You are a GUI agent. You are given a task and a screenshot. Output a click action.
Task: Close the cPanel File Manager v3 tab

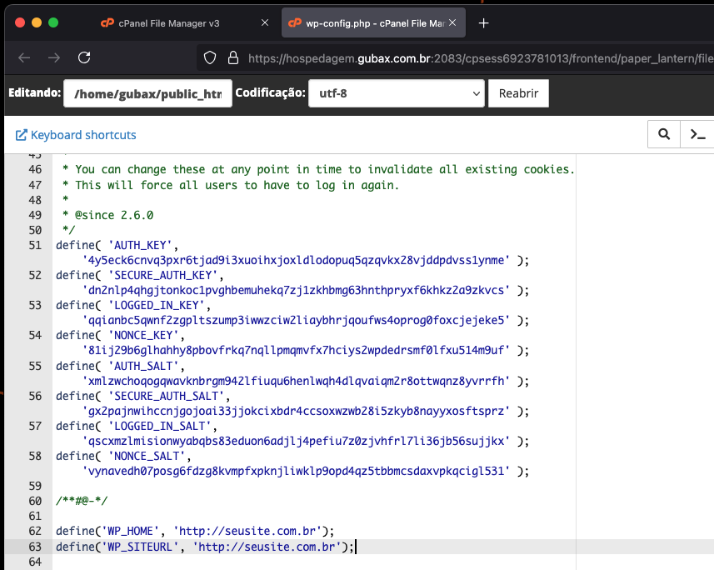click(x=265, y=22)
